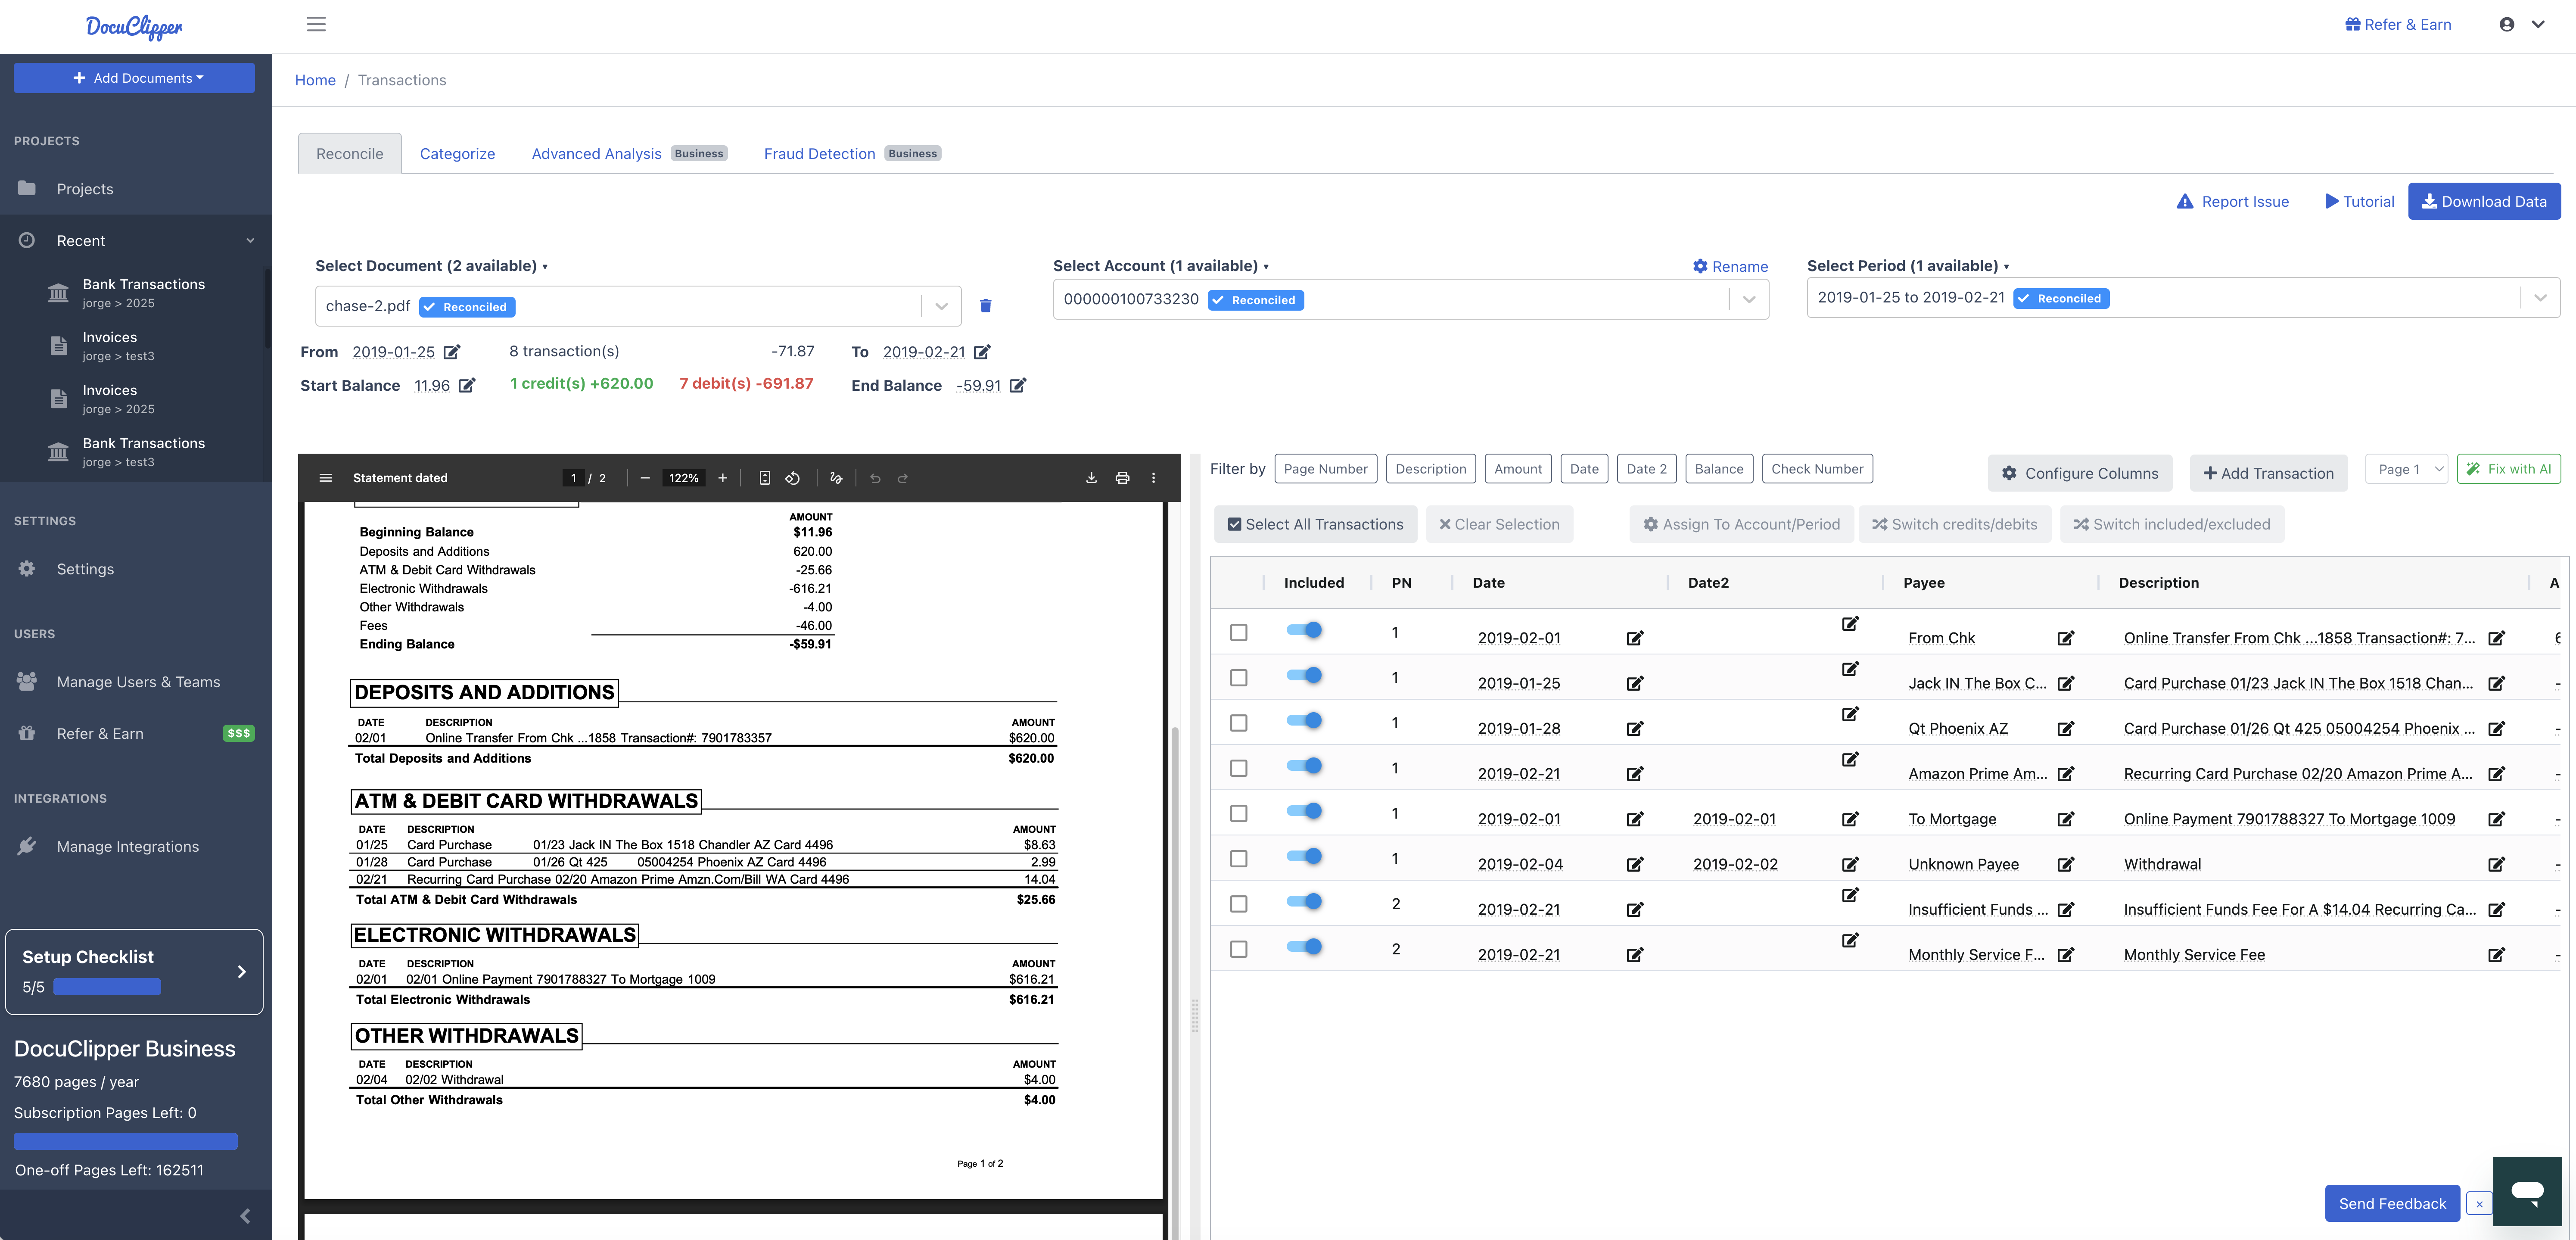Edit the Monthly Service Fee description
Screen dimensions: 2576x1240
tap(2497, 955)
